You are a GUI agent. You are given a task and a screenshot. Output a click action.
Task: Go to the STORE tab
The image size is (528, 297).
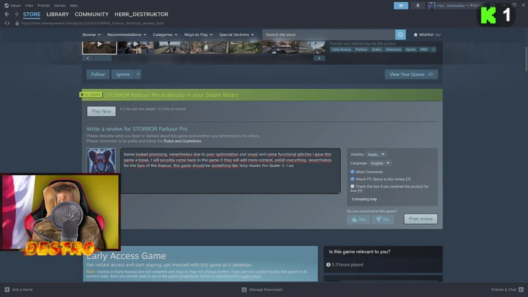[32, 14]
